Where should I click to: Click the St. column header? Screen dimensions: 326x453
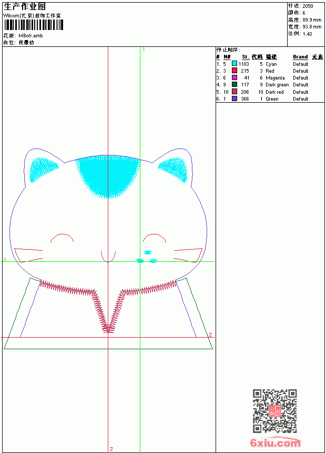(246, 57)
